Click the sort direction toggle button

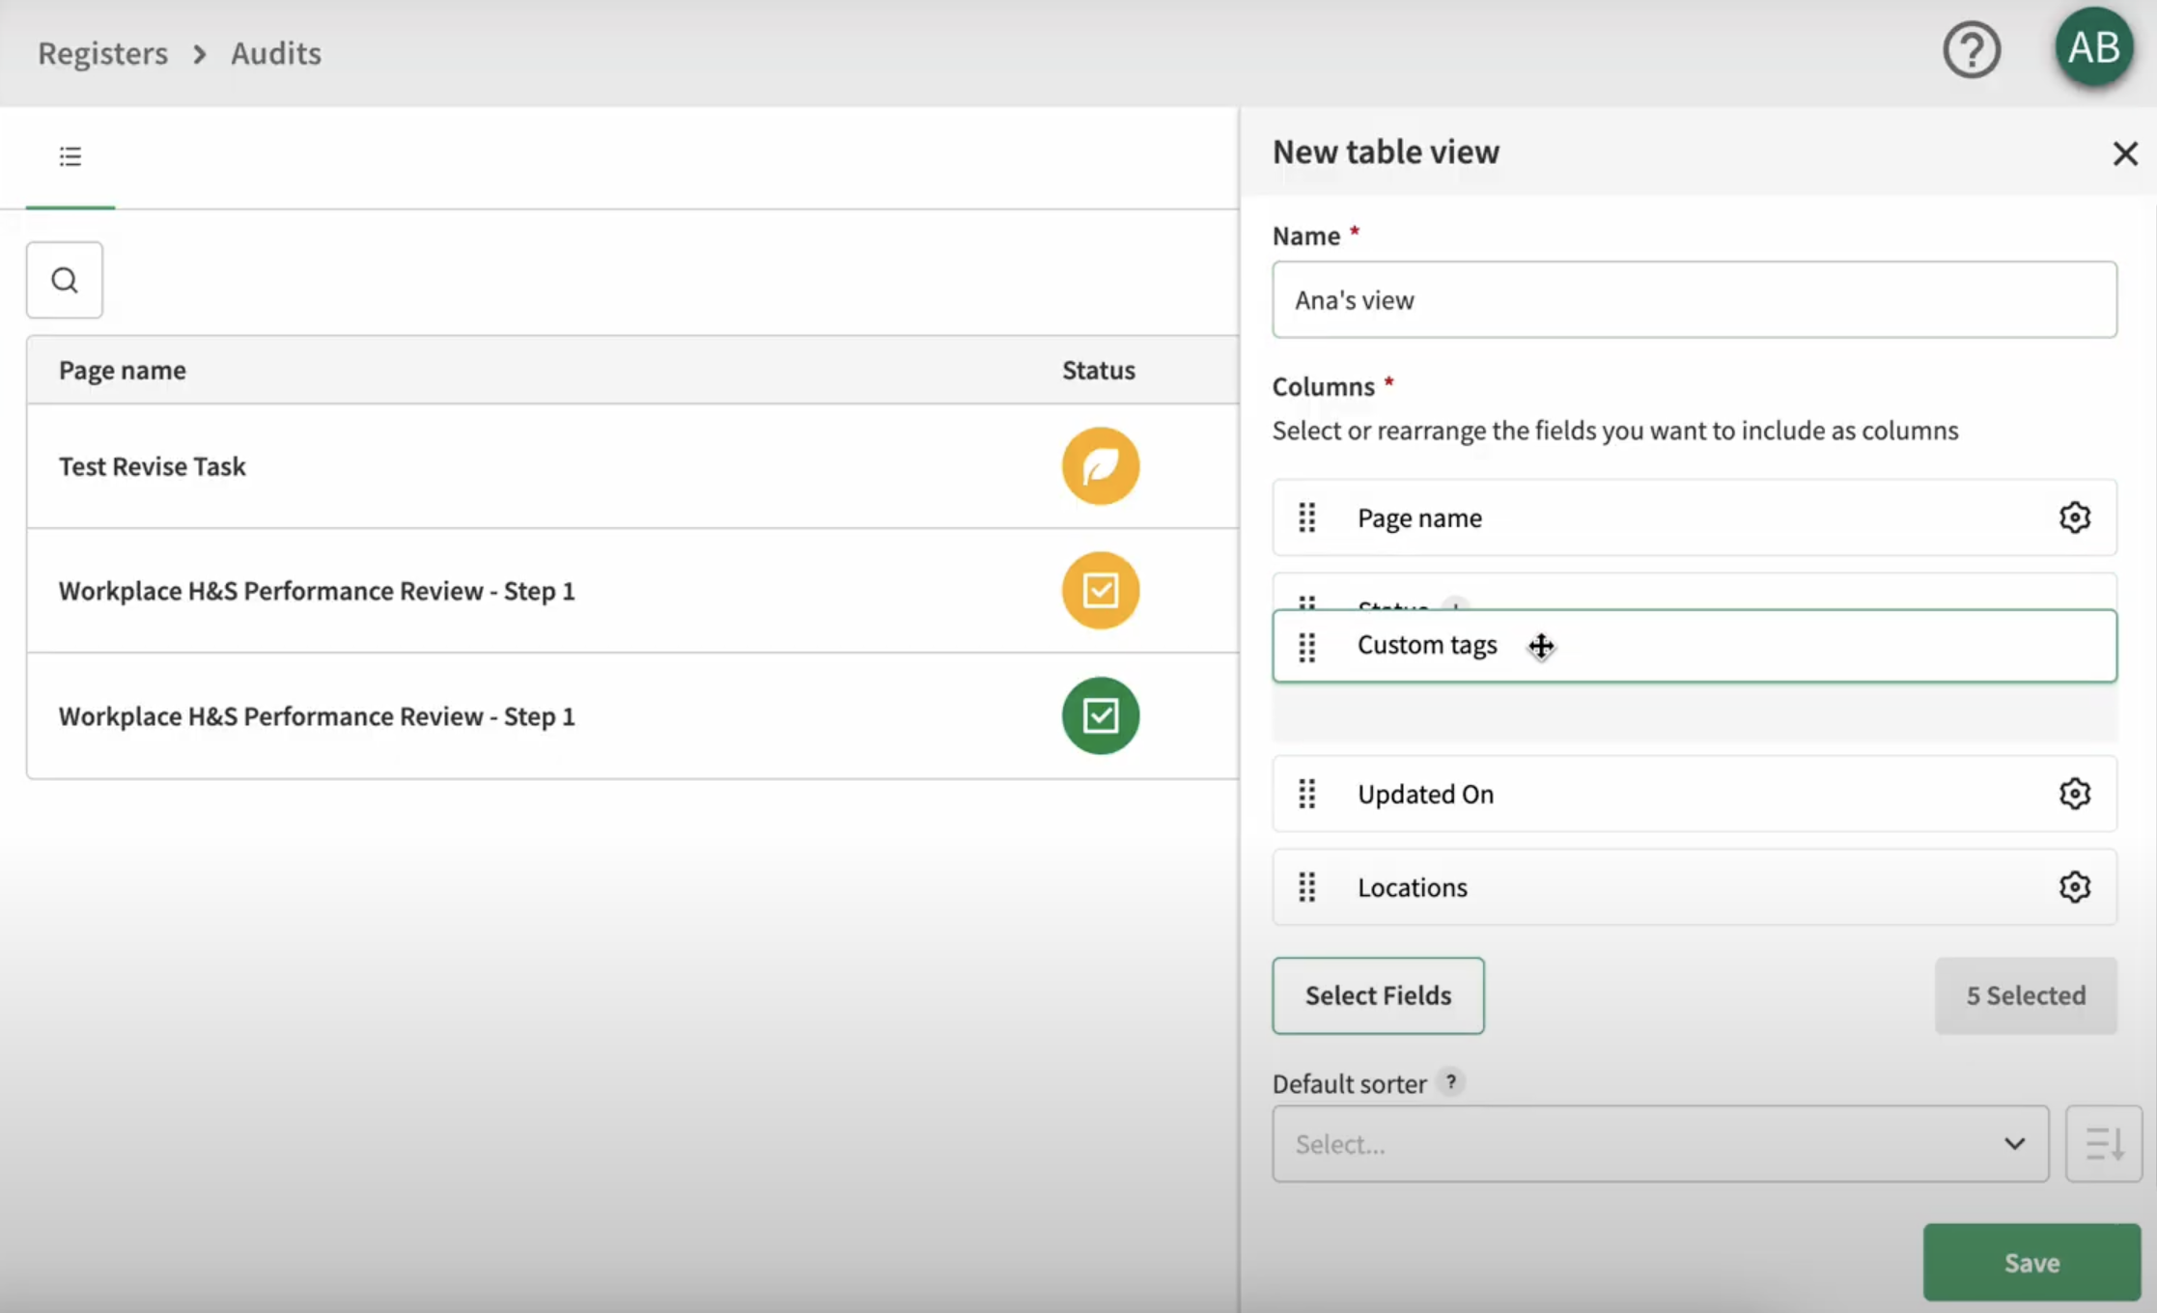2103,1143
